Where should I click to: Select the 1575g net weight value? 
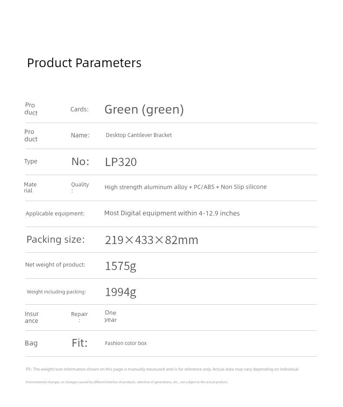pyautogui.click(x=120, y=266)
